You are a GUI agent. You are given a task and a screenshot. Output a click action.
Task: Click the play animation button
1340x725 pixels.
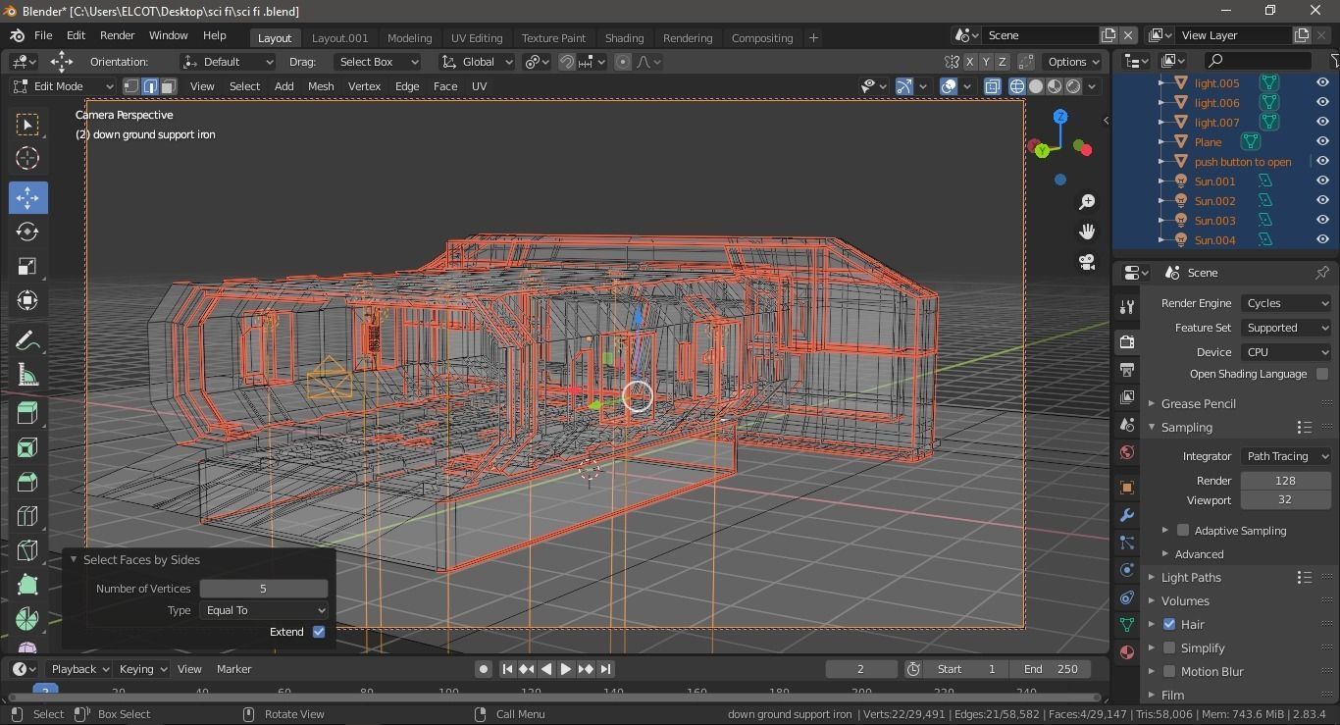566,669
